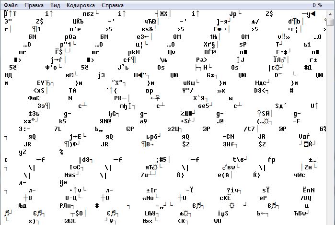Click the text '7u'
The width and height of the screenshot is (335, 225).
tap(144, 176)
